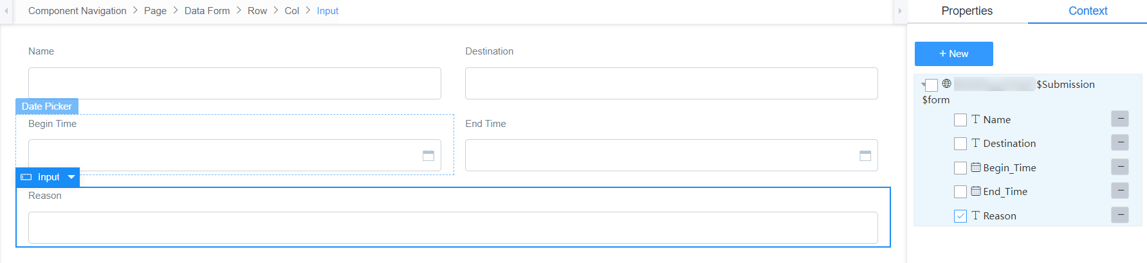Switch to the Properties tab
Viewport: 1147px width, 263px height.
pyautogui.click(x=967, y=11)
